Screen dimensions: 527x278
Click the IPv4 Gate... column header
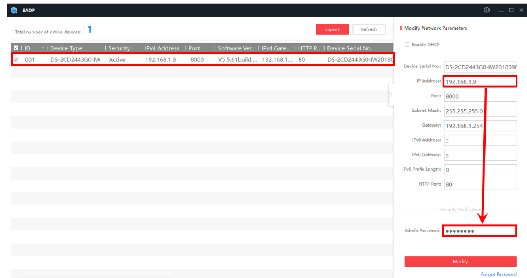pyautogui.click(x=276, y=48)
